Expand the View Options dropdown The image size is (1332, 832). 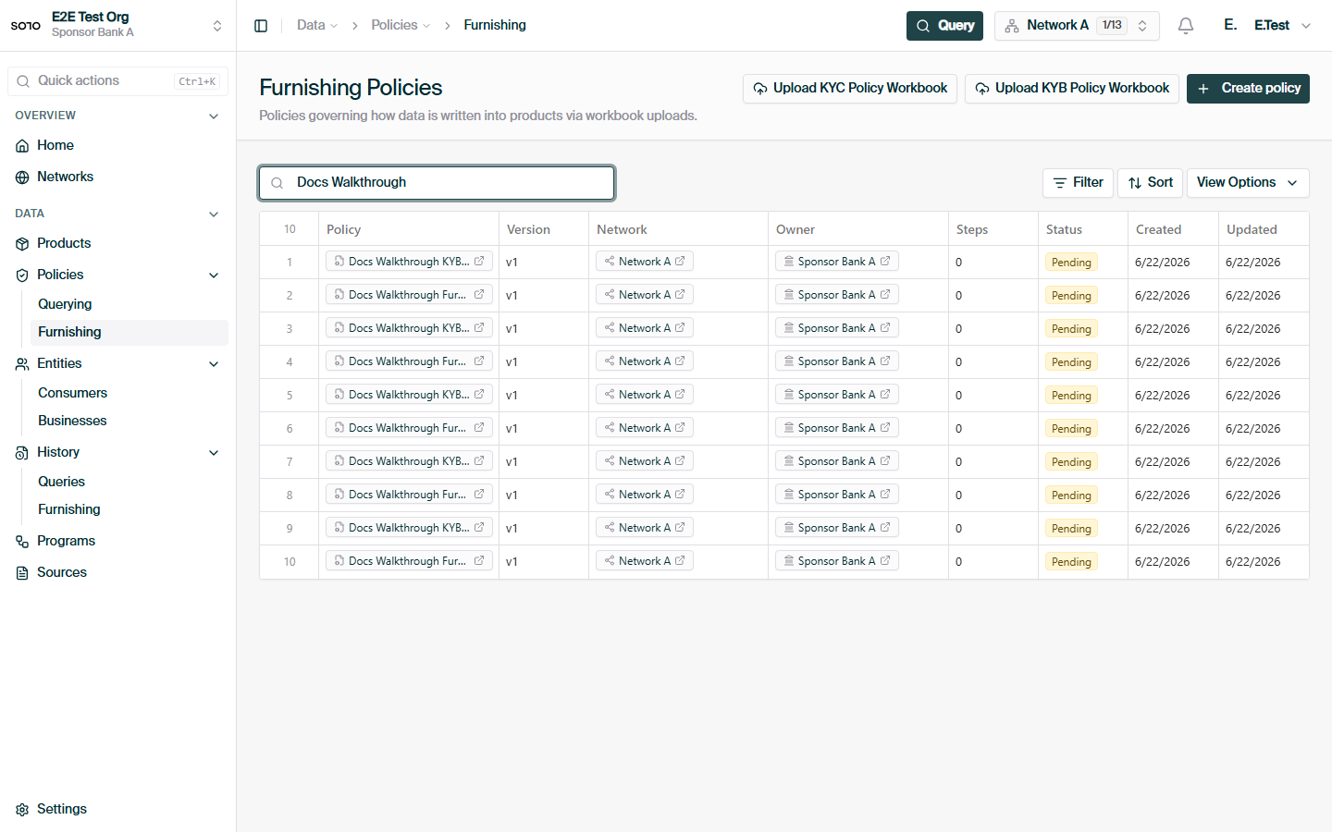tap(1248, 183)
